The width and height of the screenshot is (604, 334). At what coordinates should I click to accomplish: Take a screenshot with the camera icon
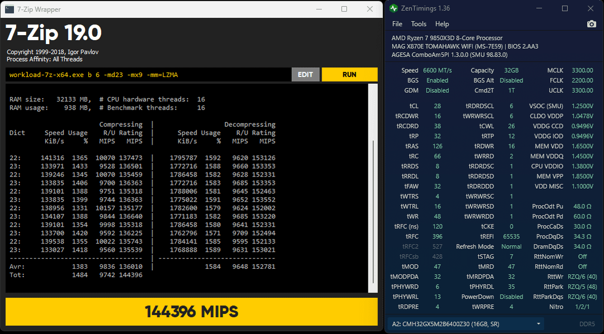[x=591, y=24]
